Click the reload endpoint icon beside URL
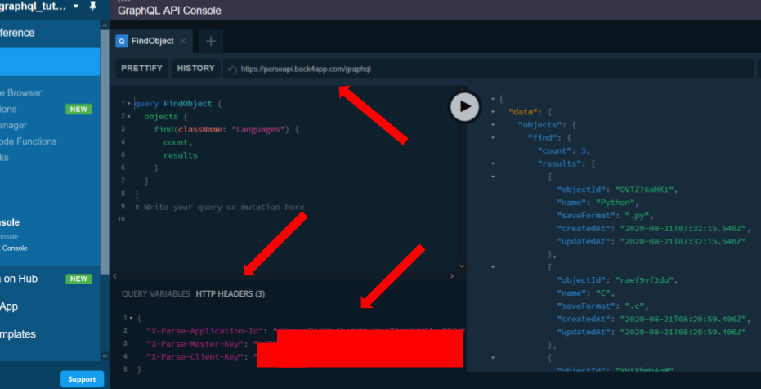The image size is (761, 389). click(232, 69)
